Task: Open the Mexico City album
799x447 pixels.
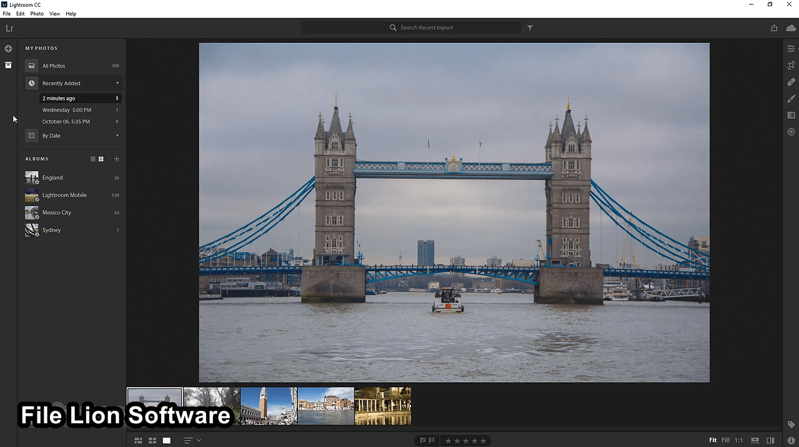Action: pos(72,213)
